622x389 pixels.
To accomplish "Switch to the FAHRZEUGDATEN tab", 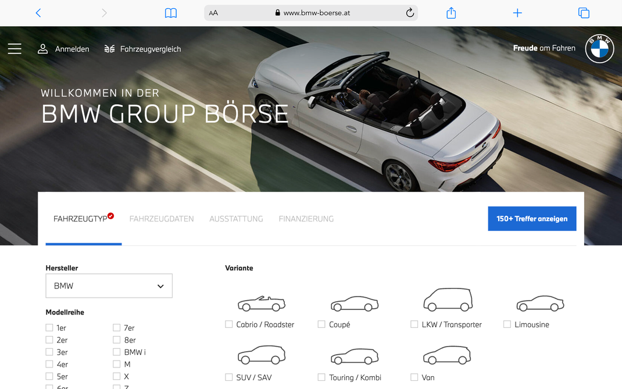I will 162,219.
